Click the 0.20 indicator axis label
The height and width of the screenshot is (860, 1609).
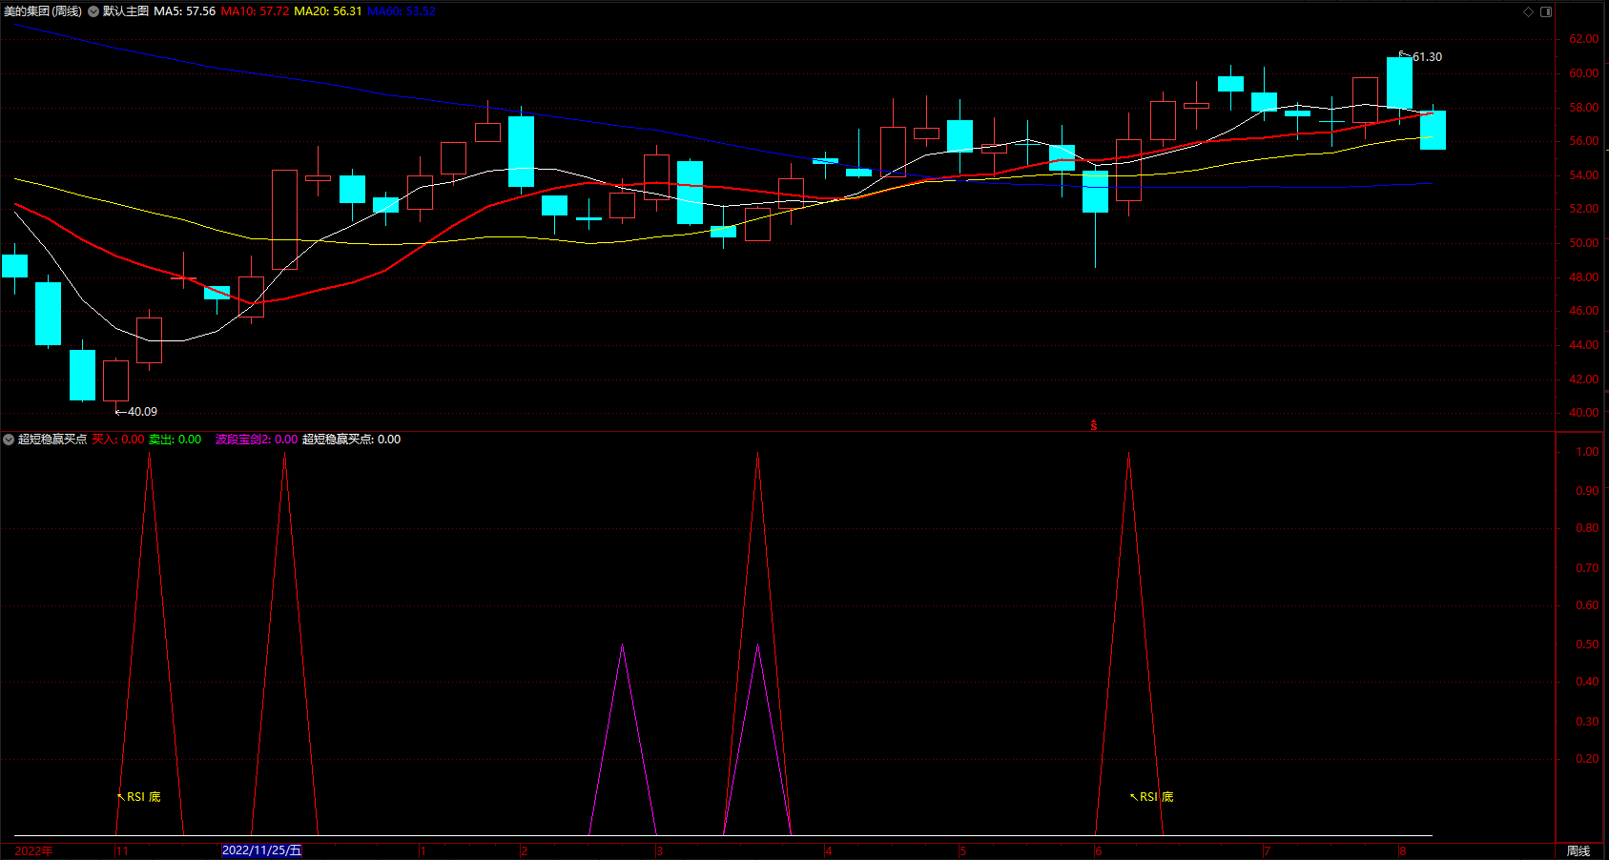click(x=1587, y=759)
